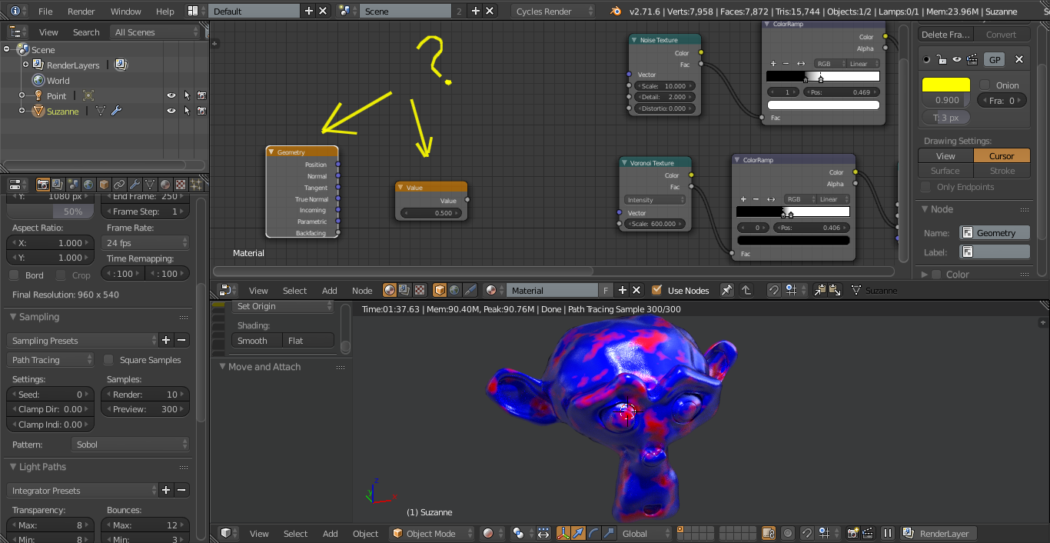The width and height of the screenshot is (1050, 543).
Task: Choose object shader source cube icon
Action: point(440,290)
